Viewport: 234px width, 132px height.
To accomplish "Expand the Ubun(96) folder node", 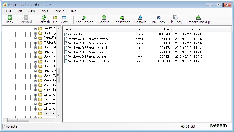I will coord(35,48).
